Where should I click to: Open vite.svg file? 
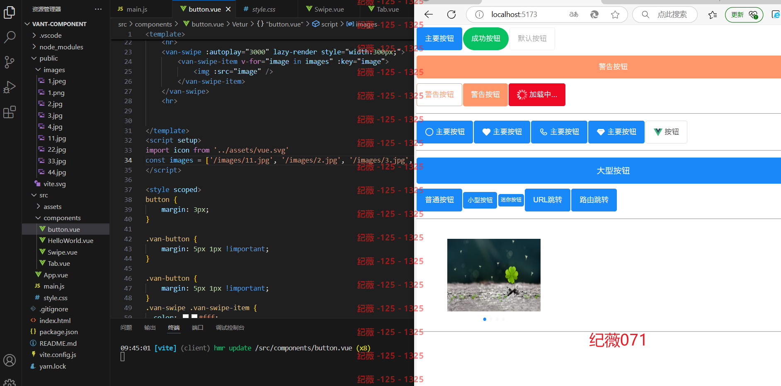coord(54,184)
